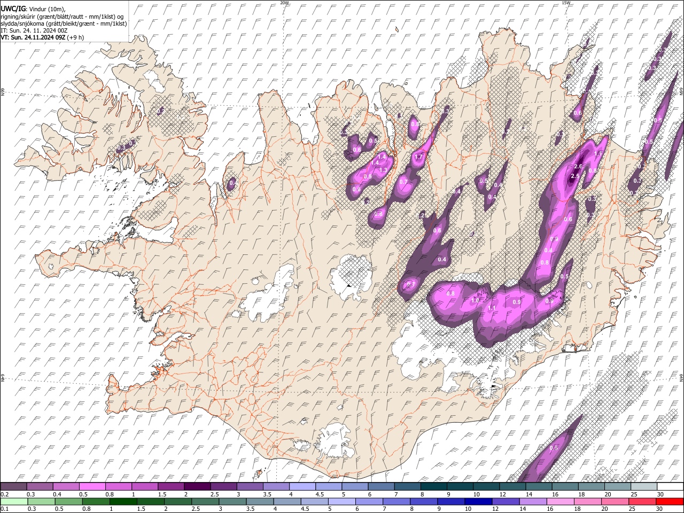Click the darkest purple swatch labeled 2 in top legend row
The height and width of the screenshot is (513, 684).
(x=197, y=486)
